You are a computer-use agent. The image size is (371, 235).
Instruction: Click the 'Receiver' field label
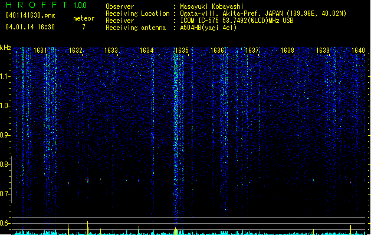[120, 21]
